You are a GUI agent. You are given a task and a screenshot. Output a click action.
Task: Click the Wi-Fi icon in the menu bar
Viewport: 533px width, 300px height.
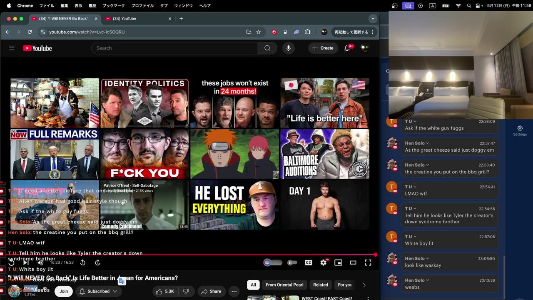pyautogui.click(x=458, y=6)
